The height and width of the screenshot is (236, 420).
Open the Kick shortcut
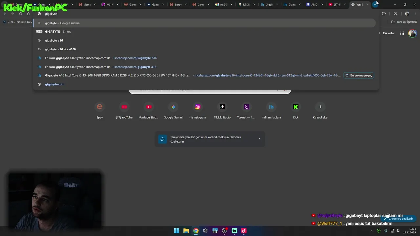[x=296, y=110]
